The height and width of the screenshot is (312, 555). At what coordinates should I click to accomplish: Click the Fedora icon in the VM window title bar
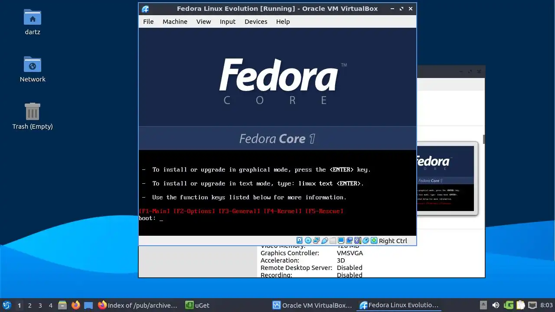(145, 9)
